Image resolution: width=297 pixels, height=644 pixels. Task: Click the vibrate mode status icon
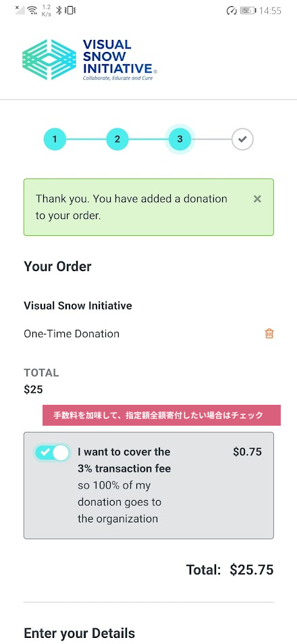click(x=70, y=11)
